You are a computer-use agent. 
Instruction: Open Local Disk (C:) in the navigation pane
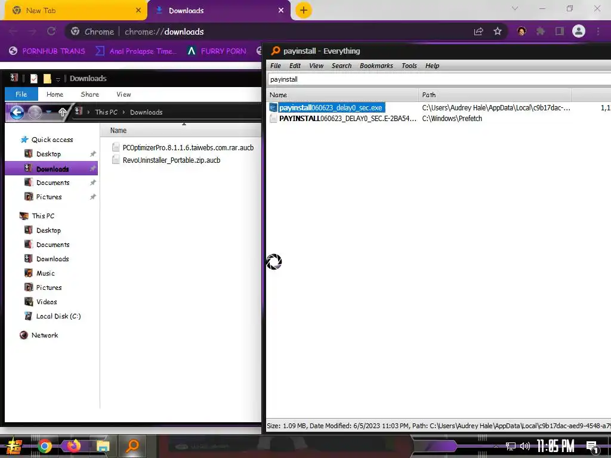pos(58,316)
